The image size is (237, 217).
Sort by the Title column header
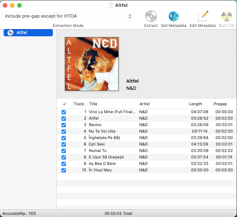pos(93,104)
